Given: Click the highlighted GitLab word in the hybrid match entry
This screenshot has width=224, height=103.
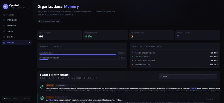Looking at the screenshot, I should click(x=51, y=100).
